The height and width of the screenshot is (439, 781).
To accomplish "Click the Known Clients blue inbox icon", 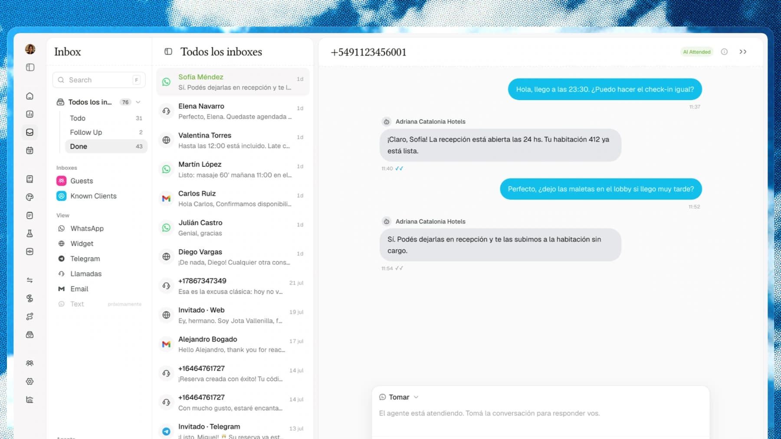I will point(62,196).
